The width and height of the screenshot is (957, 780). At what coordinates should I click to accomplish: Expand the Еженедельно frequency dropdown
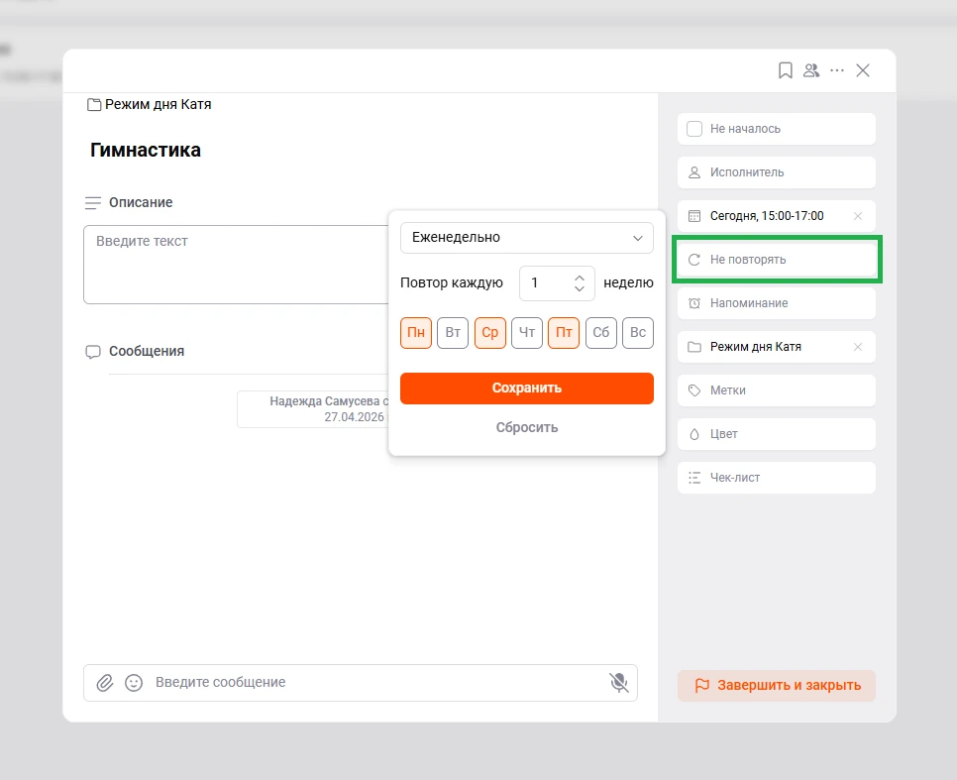click(526, 238)
